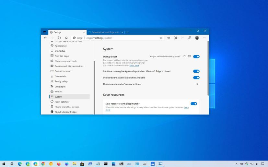
Task: Give thumbs down for startup boost
Action: 189,56
